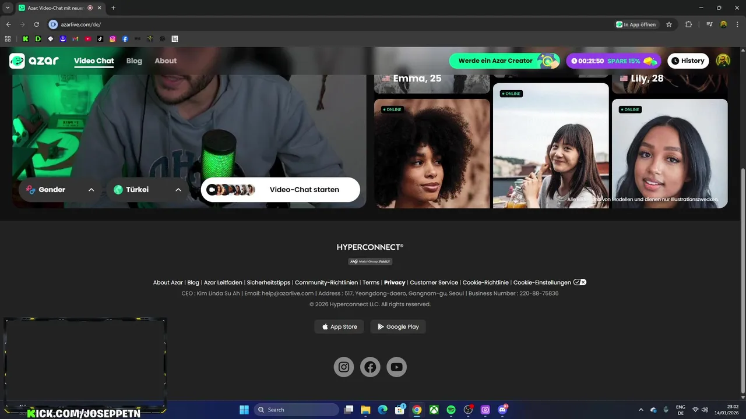
Task: Open Azar's Instagram page from the footer
Action: (x=344, y=367)
